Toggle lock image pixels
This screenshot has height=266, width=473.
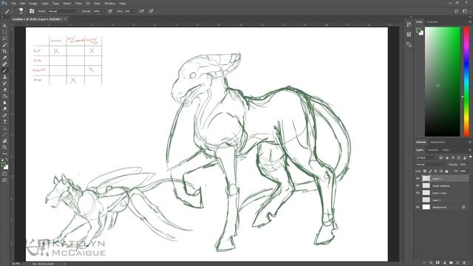coord(430,171)
